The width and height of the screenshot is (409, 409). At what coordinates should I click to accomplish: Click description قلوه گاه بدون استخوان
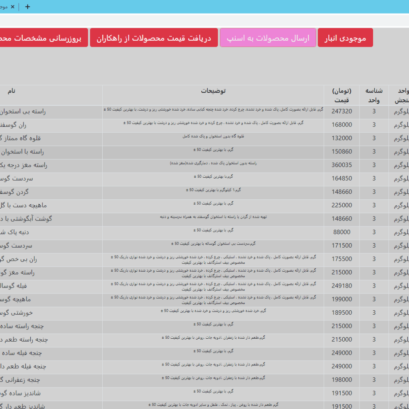(213, 137)
